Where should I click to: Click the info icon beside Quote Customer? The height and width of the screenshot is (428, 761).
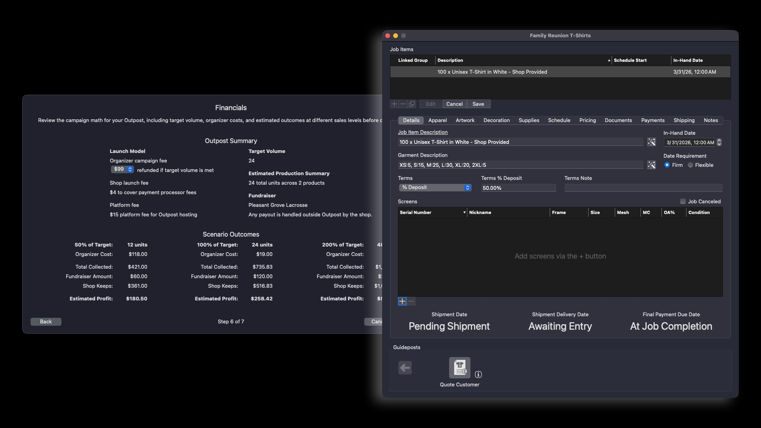coord(478,374)
